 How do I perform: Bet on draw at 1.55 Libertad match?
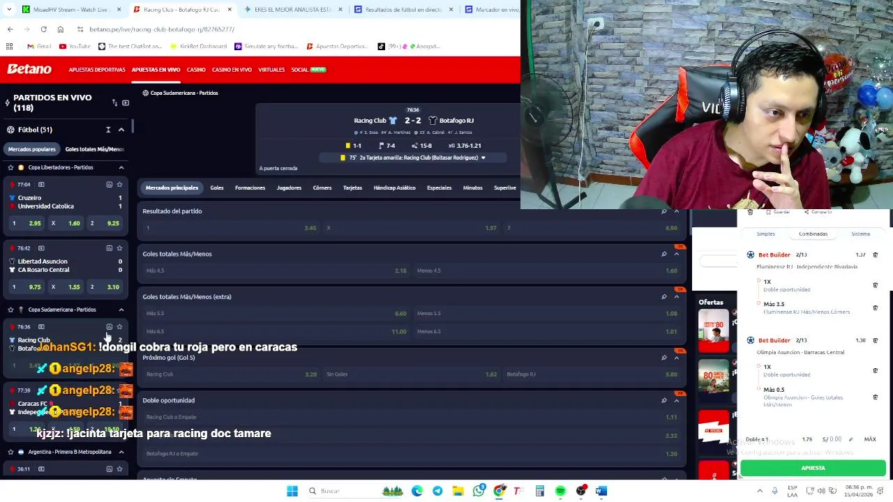tap(64, 287)
